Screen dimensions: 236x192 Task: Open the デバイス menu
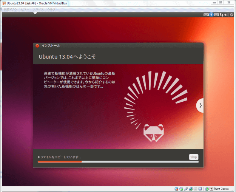tap(38, 9)
